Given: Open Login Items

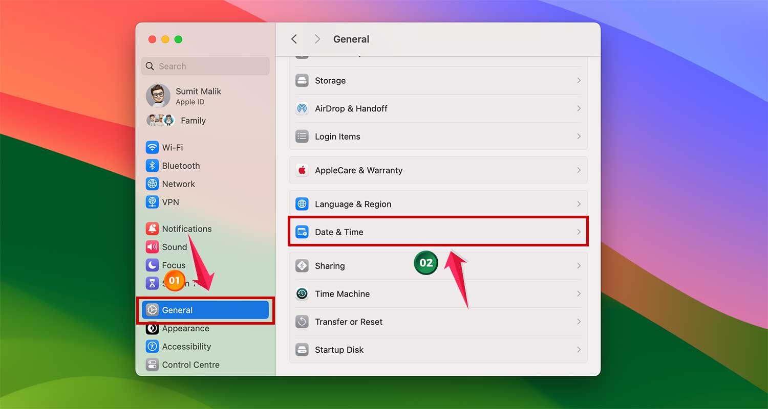Looking at the screenshot, I should pyautogui.click(x=438, y=136).
